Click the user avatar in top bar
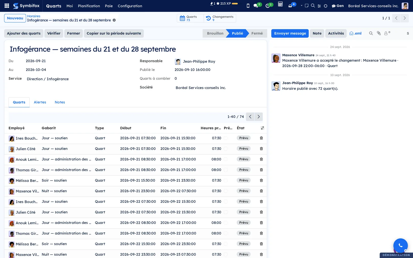This screenshot has height=258, width=413. [405, 6]
